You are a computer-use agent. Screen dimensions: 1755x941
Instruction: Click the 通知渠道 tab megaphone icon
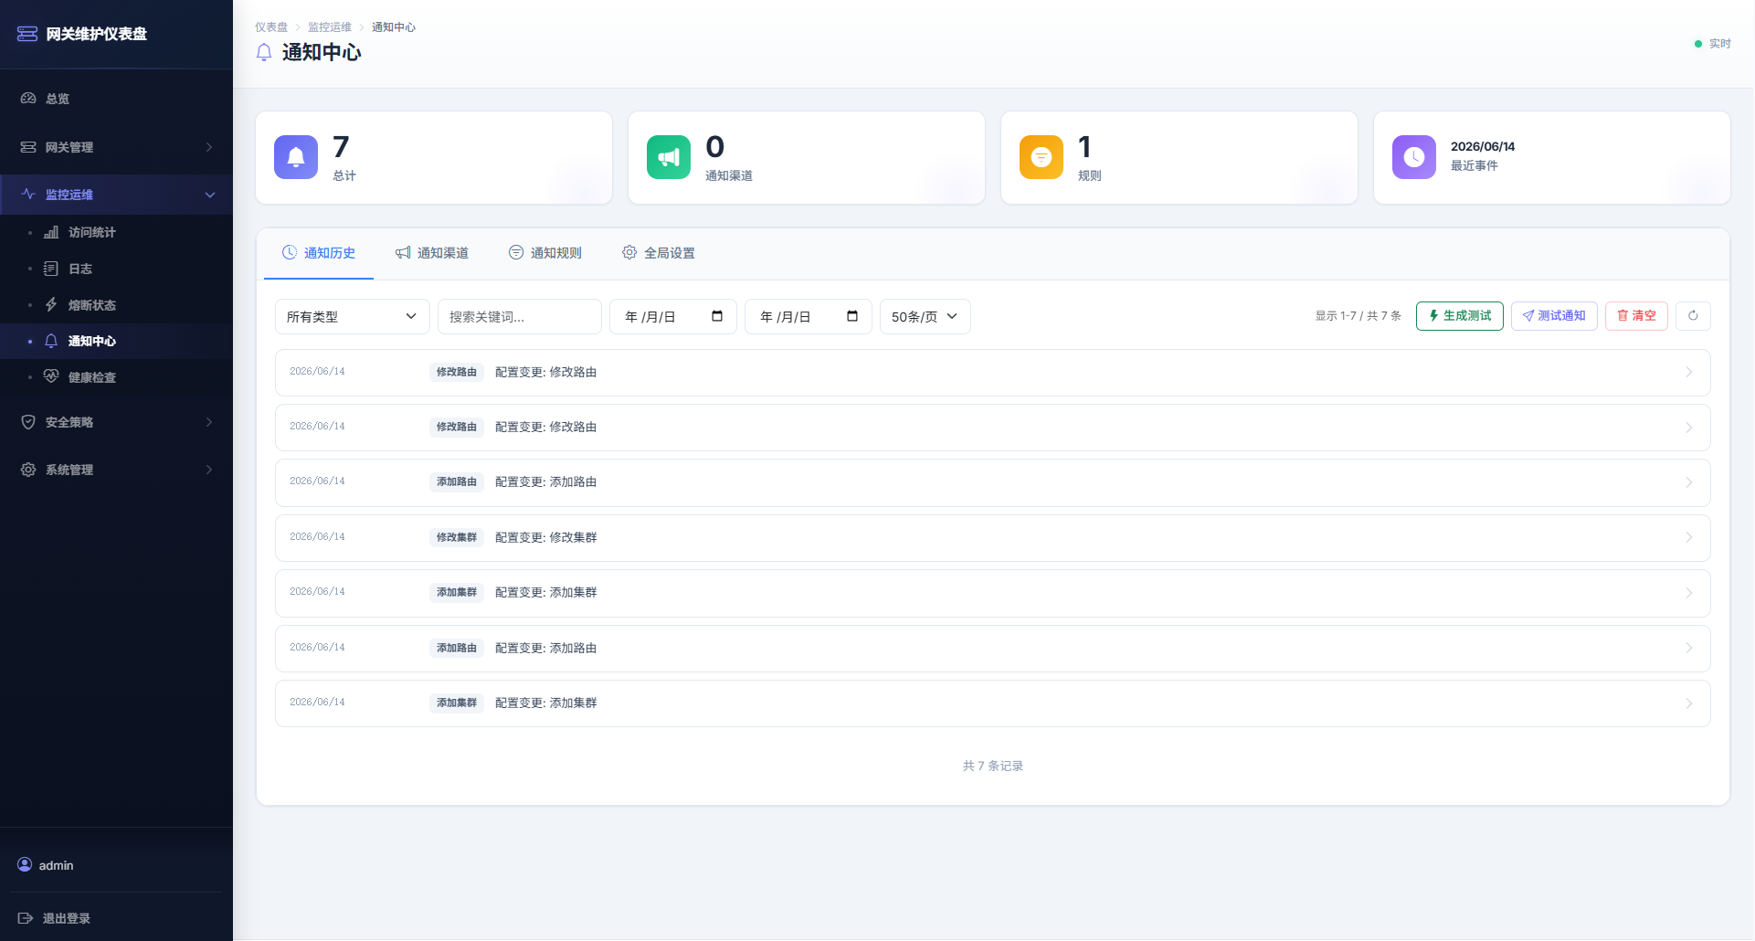click(403, 253)
